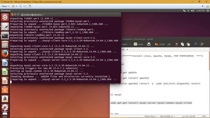Expand the Open recent files arrow
Image resolution: width=210 pixels, height=118 pixels.
130,44
